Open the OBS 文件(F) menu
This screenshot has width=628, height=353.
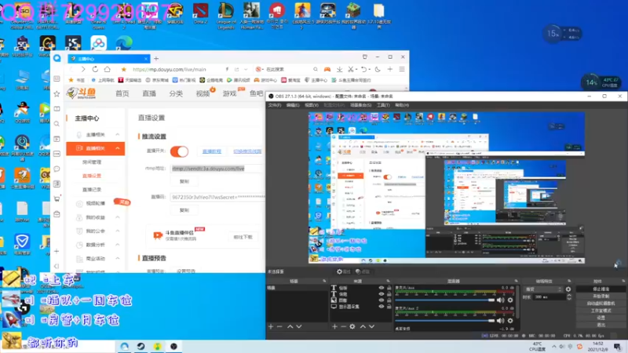point(275,105)
